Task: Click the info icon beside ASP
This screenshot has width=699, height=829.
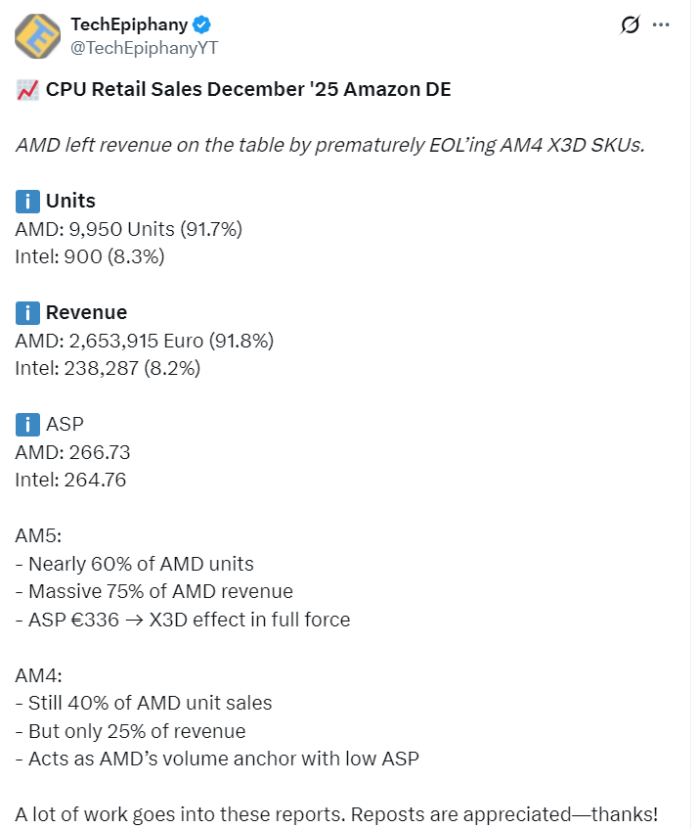Action: (x=26, y=425)
